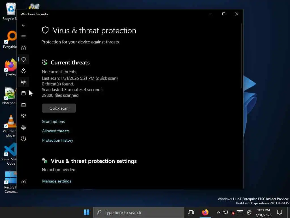Open App & browser control icon
Image resolution: width=290 pixels, height=218 pixels.
click(23, 93)
